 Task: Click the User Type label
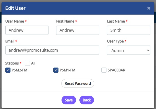[x=115, y=41]
